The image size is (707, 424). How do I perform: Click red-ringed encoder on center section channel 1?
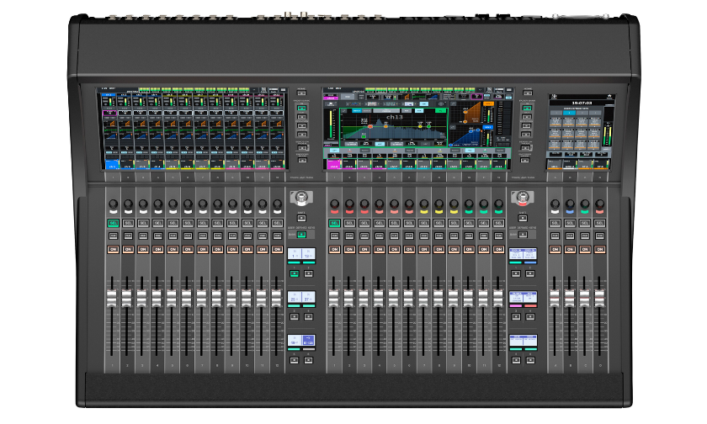[334, 205]
